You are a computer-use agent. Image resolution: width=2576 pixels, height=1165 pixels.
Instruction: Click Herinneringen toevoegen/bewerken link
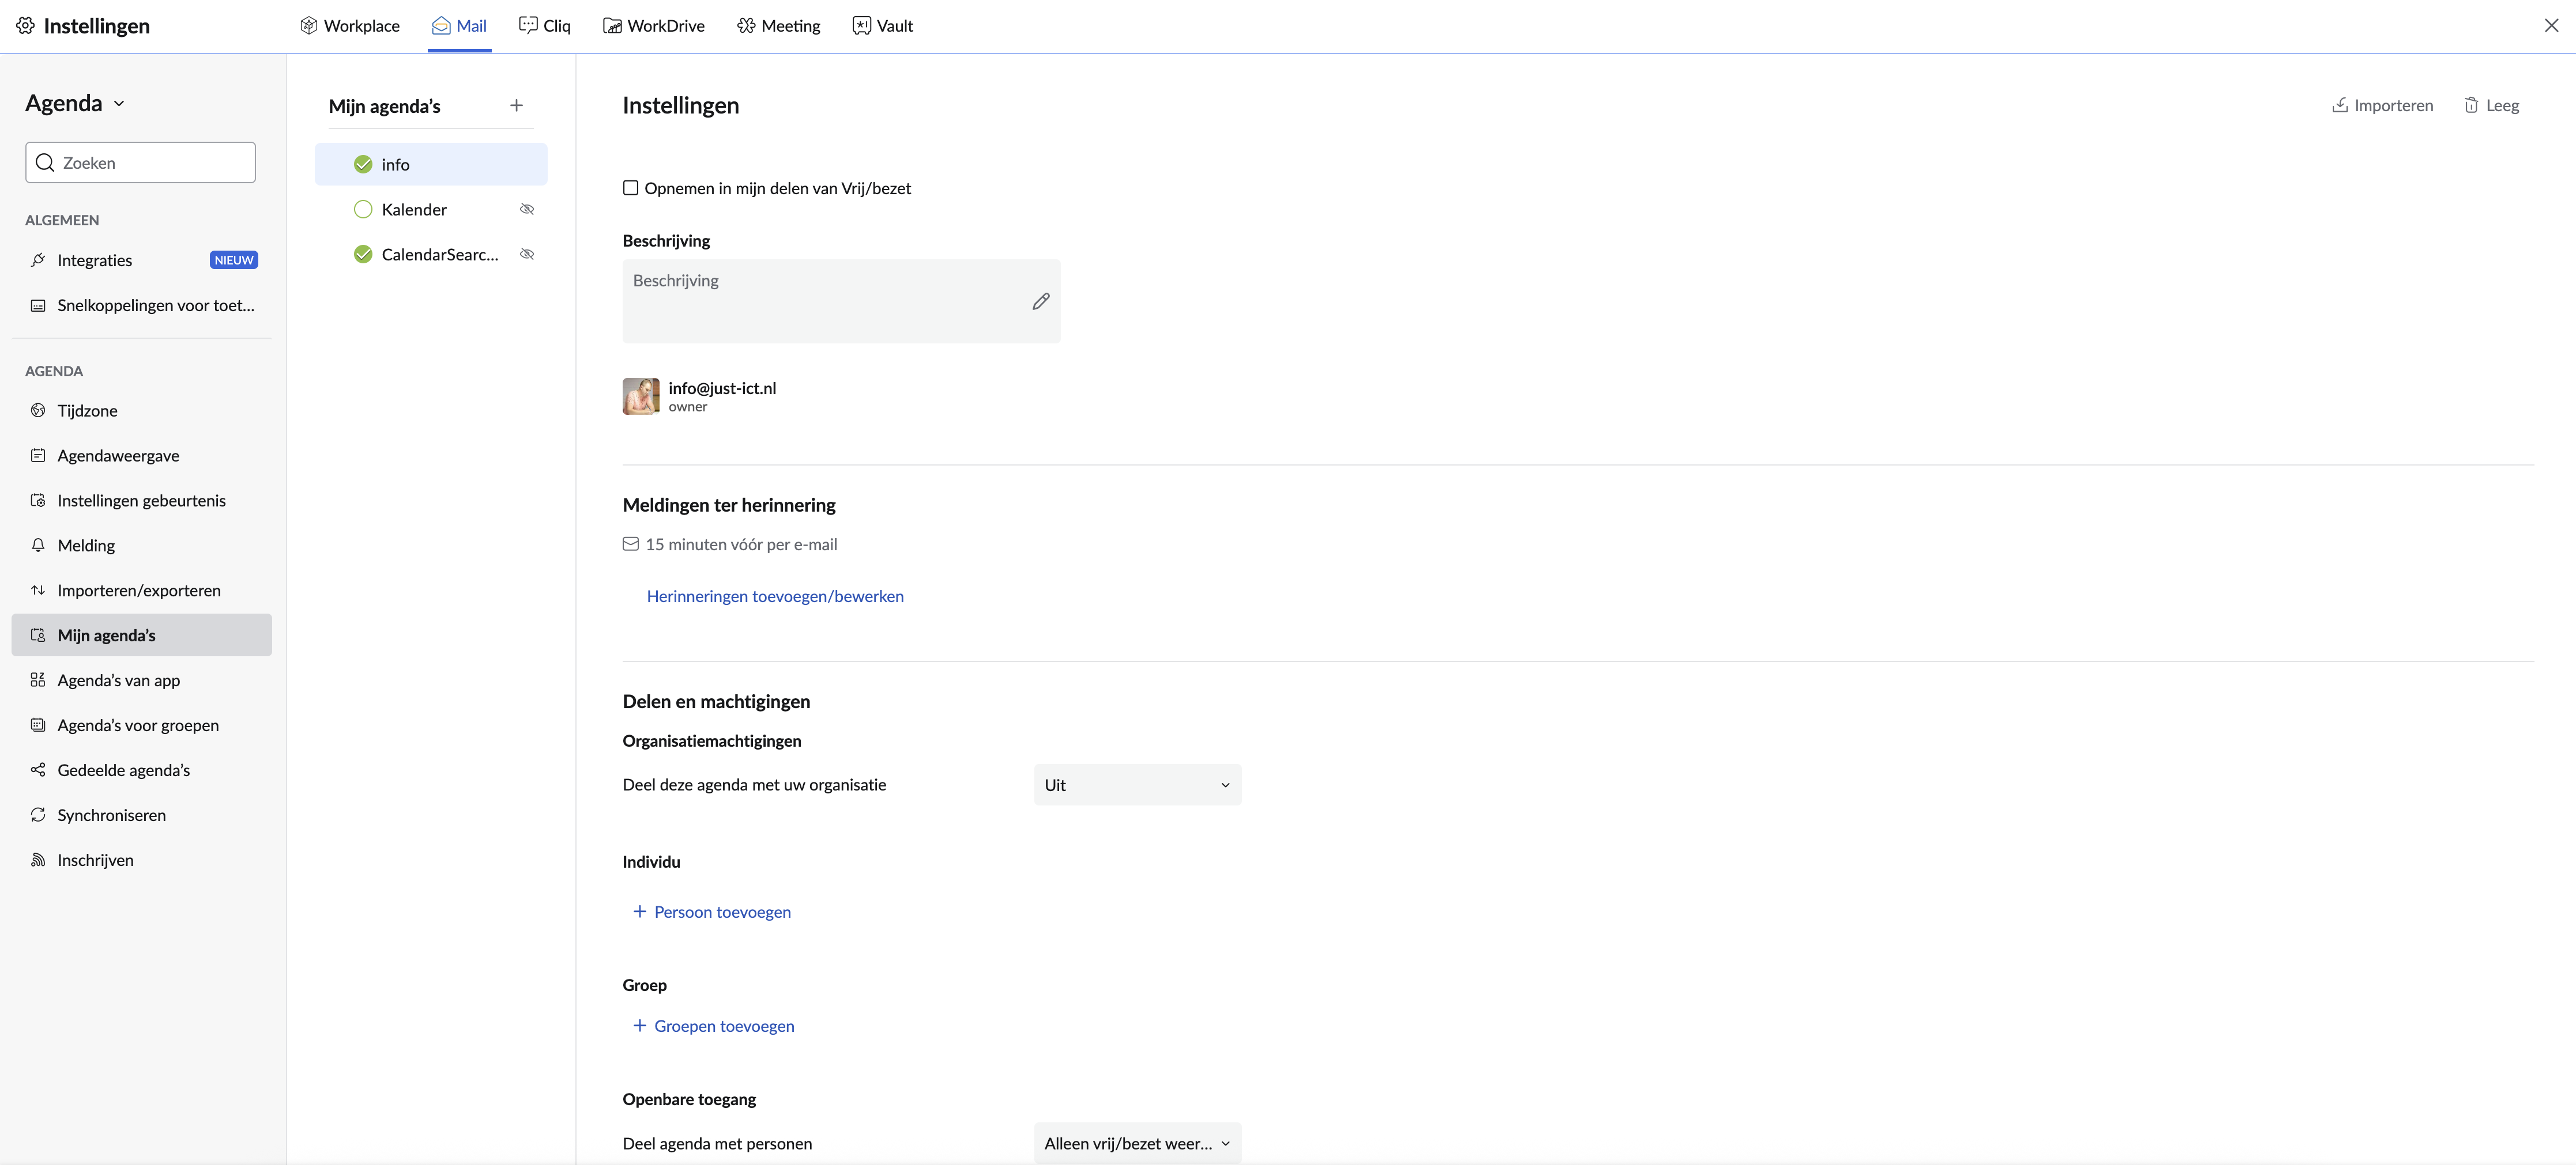775,596
